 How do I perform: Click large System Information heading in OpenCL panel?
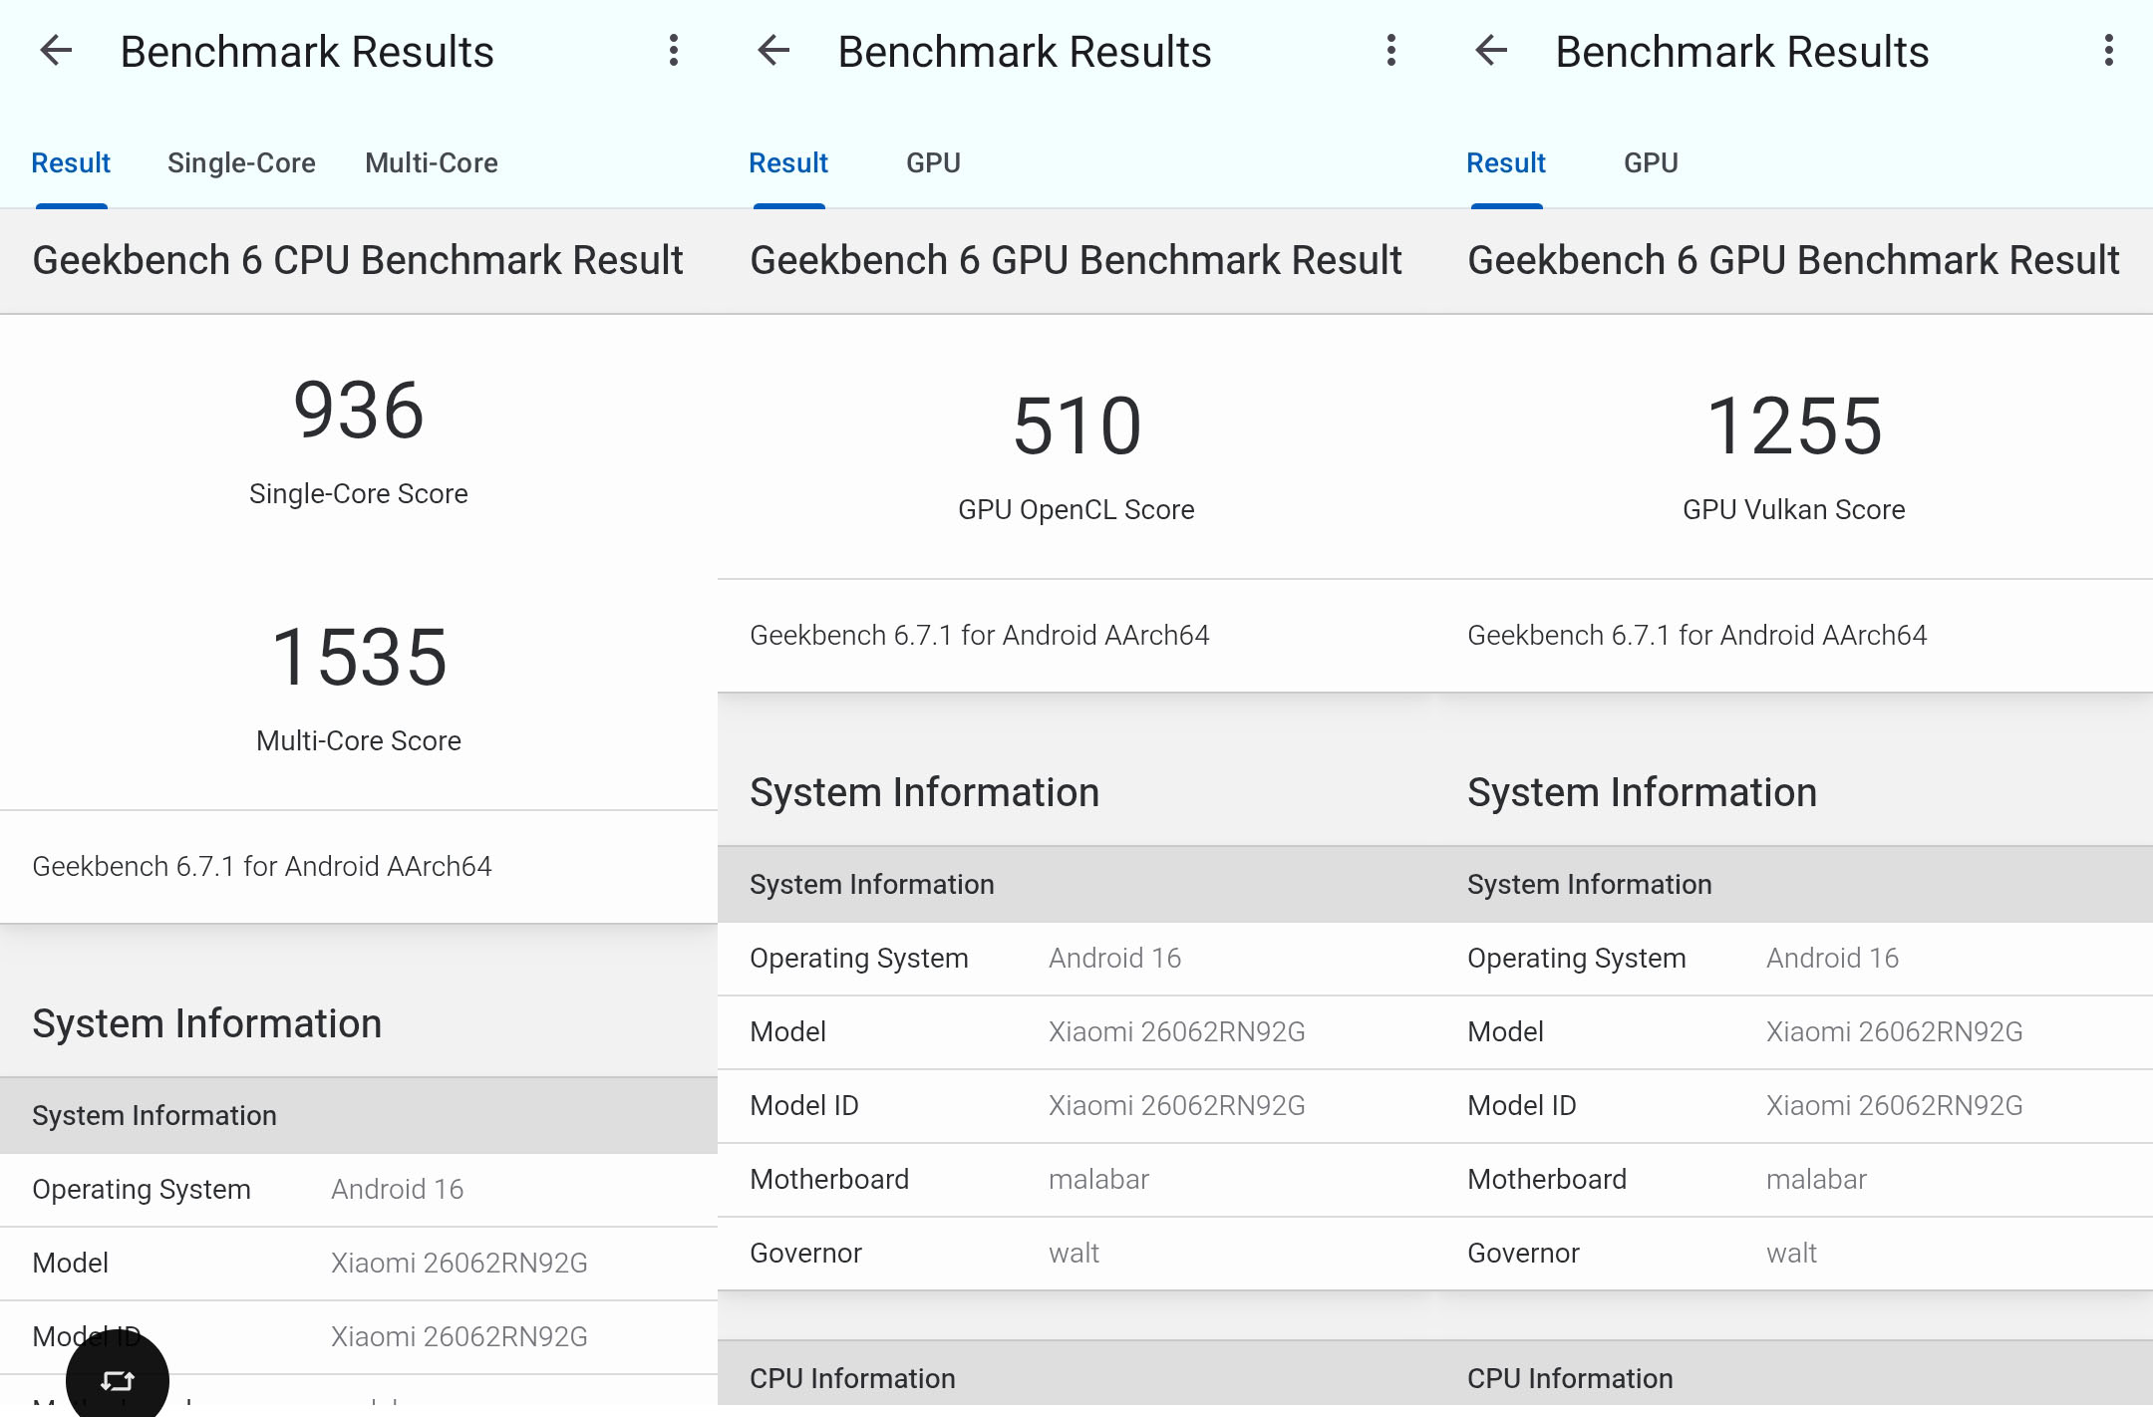(x=925, y=792)
